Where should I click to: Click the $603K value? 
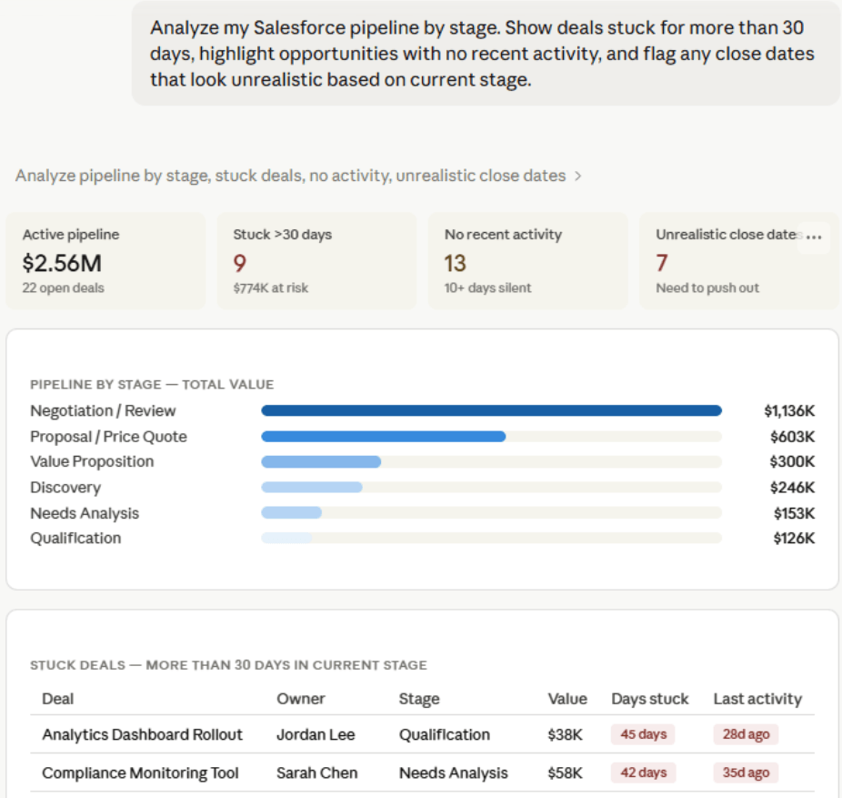793,437
